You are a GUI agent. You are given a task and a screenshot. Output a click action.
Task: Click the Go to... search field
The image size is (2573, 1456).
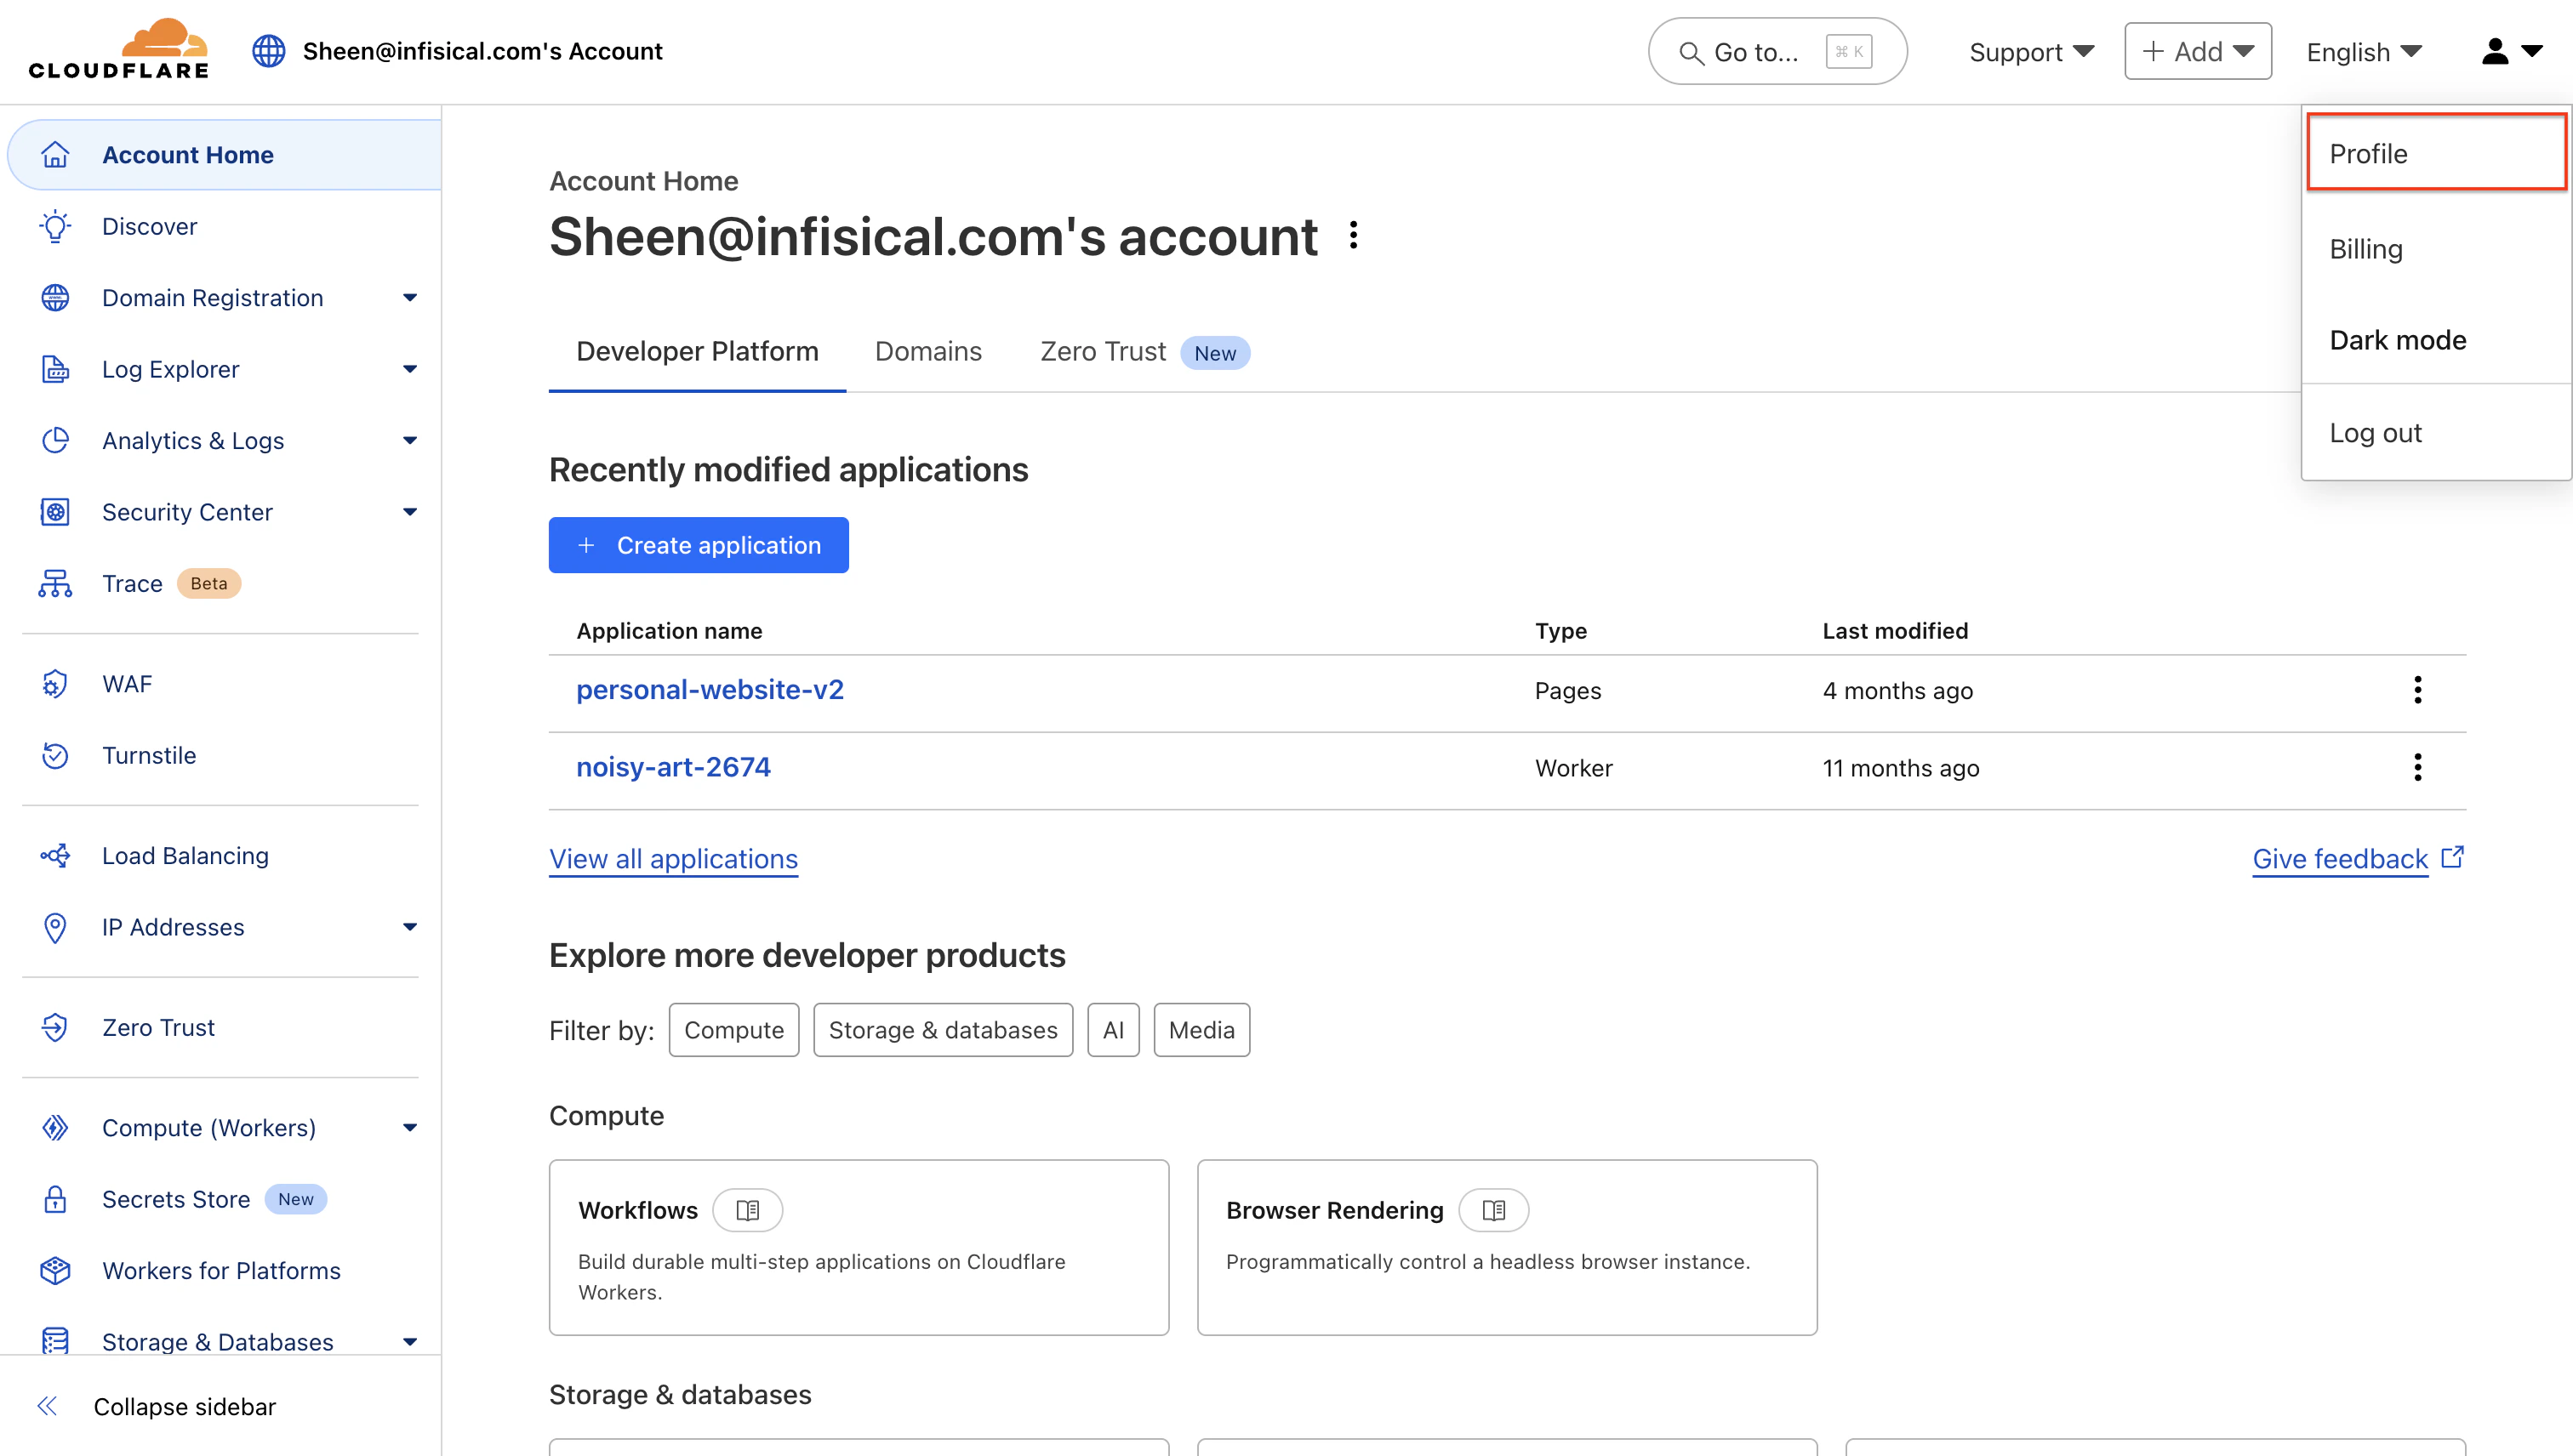tap(1777, 51)
